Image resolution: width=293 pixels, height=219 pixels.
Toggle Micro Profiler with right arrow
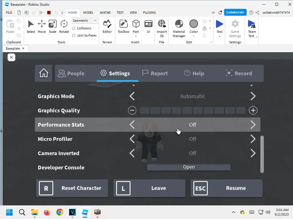click(253, 139)
